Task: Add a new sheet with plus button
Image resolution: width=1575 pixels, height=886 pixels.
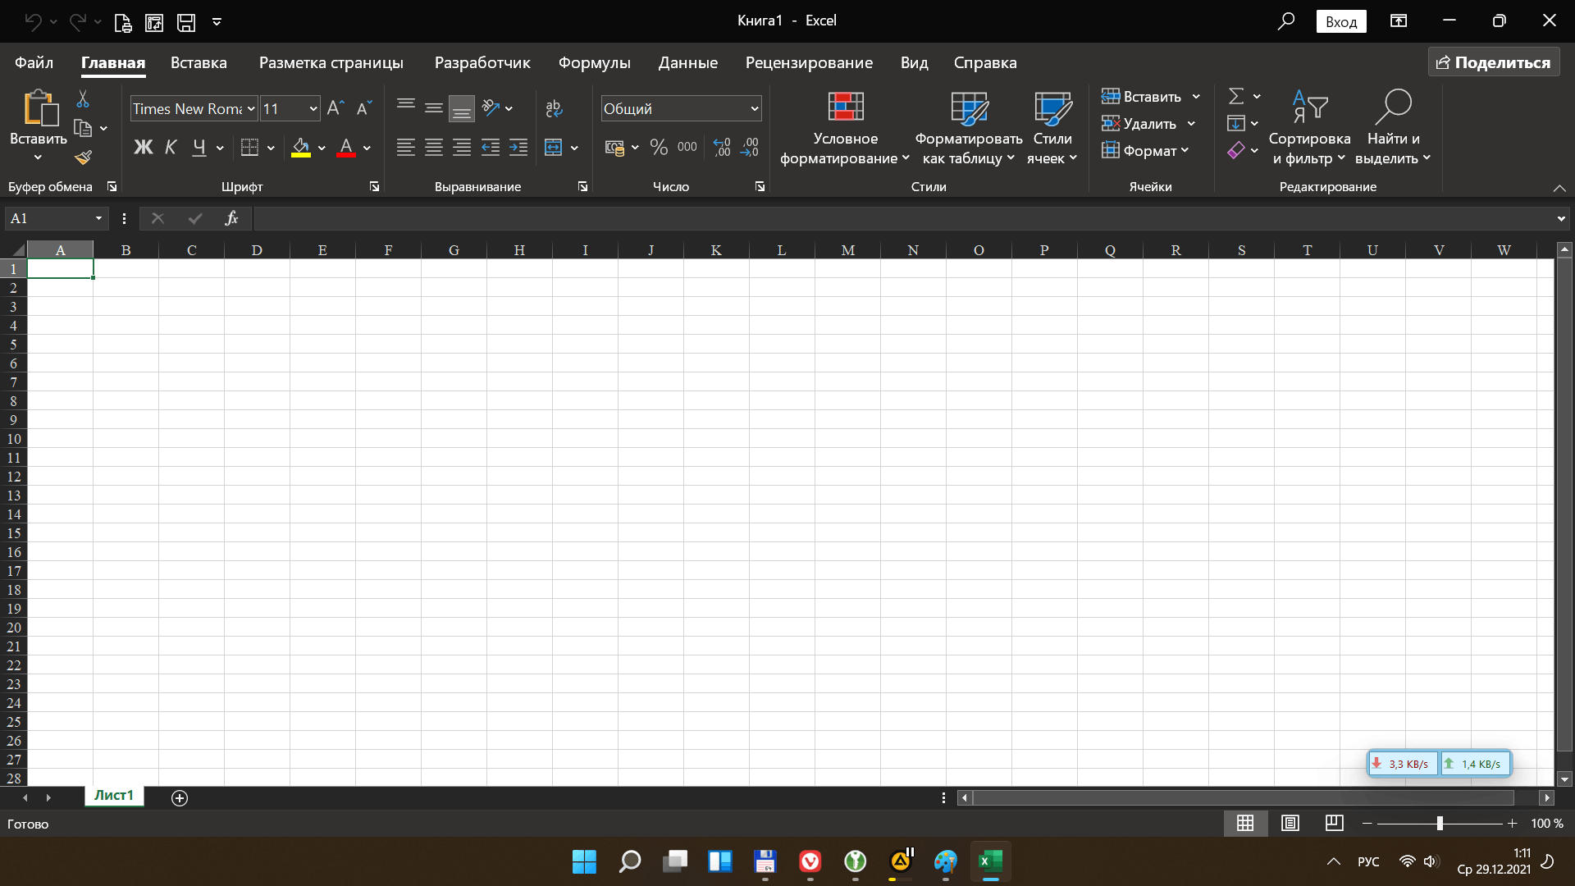Action: click(180, 798)
